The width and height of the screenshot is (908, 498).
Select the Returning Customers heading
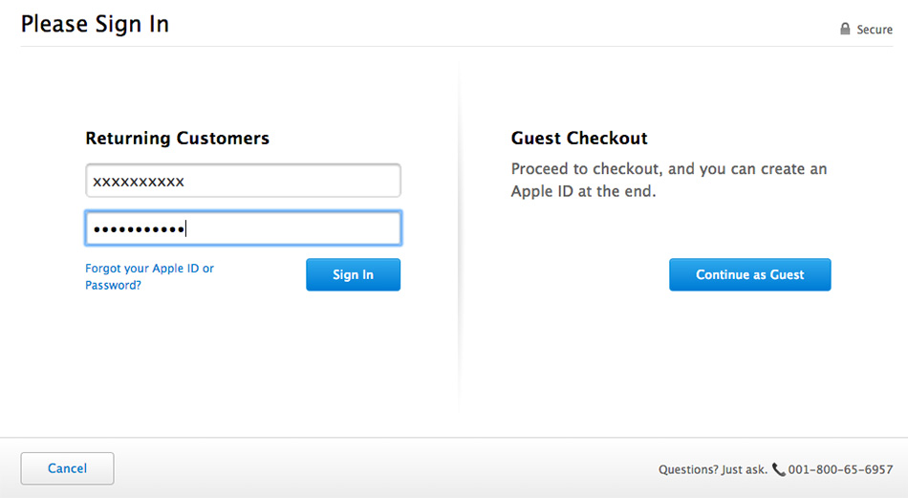(x=177, y=139)
